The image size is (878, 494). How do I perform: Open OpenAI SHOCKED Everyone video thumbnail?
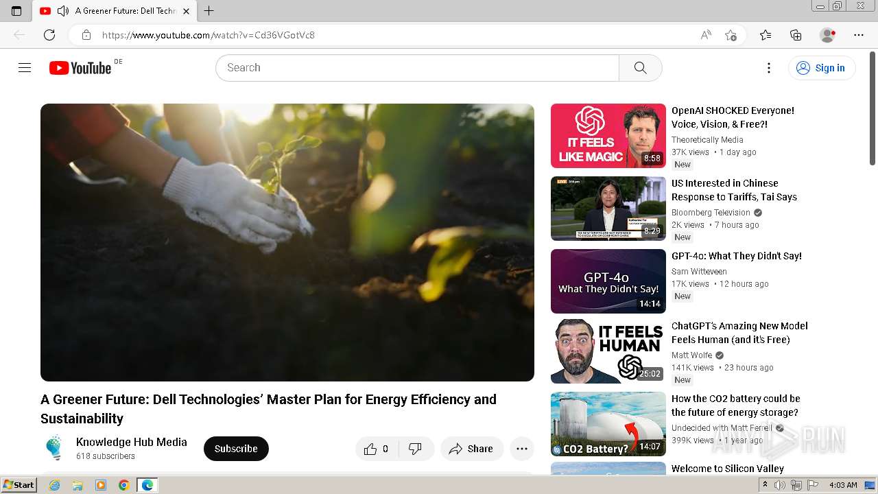(608, 136)
